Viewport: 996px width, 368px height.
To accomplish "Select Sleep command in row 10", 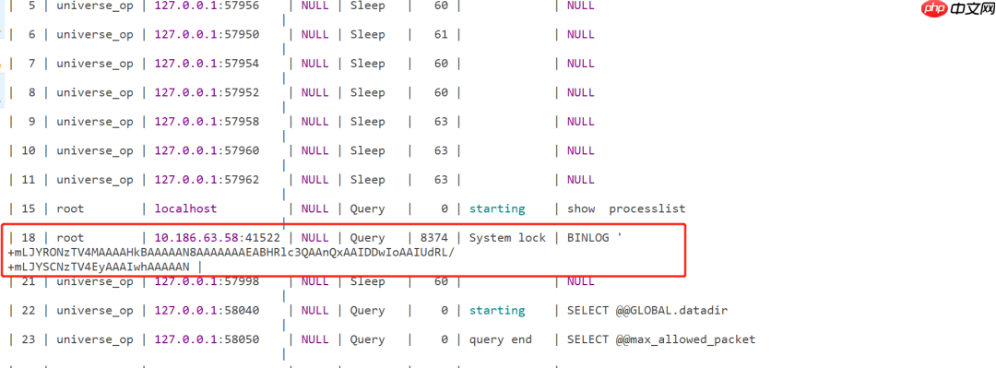I will pyautogui.click(x=368, y=151).
